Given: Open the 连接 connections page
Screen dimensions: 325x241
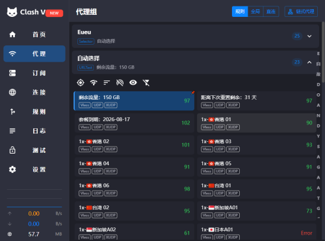Looking at the screenshot, I should click(34, 92).
